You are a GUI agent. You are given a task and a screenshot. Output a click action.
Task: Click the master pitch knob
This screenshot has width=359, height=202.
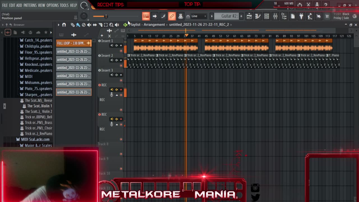click(84, 16)
